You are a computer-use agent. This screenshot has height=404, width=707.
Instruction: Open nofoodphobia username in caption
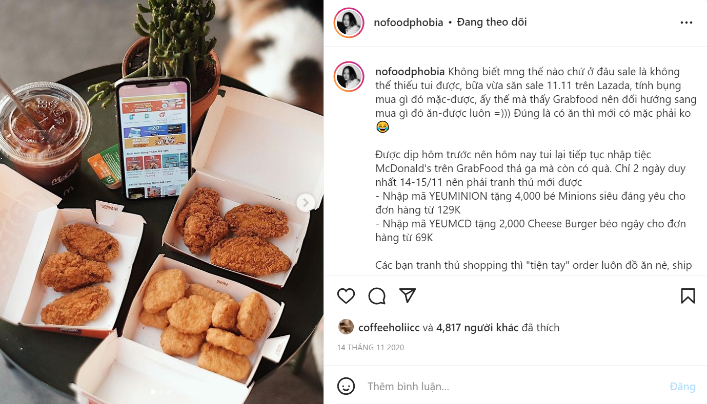(410, 72)
